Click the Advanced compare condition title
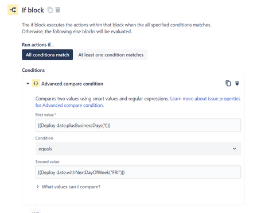This screenshot has height=213, width=257. 72,84
